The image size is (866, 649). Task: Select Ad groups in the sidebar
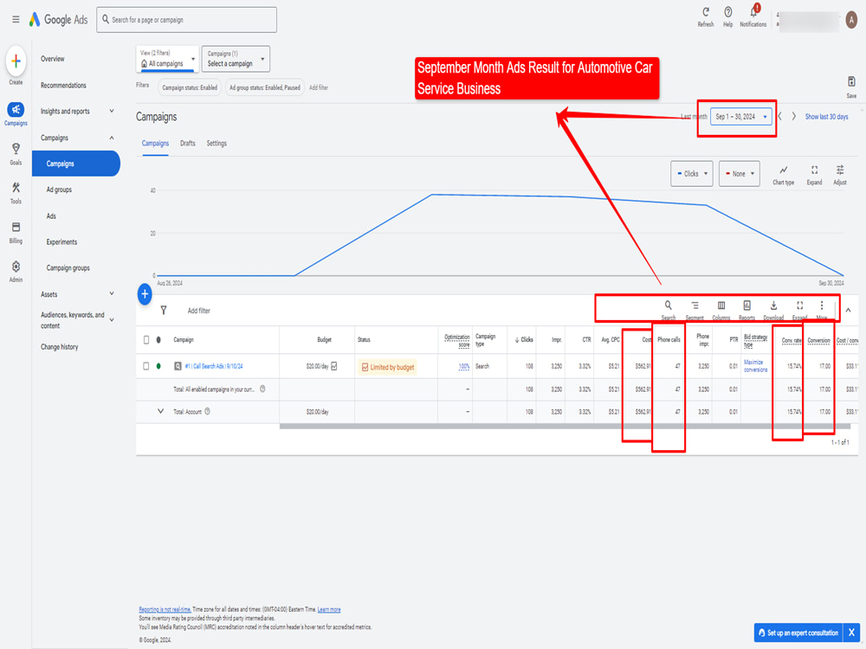click(59, 190)
